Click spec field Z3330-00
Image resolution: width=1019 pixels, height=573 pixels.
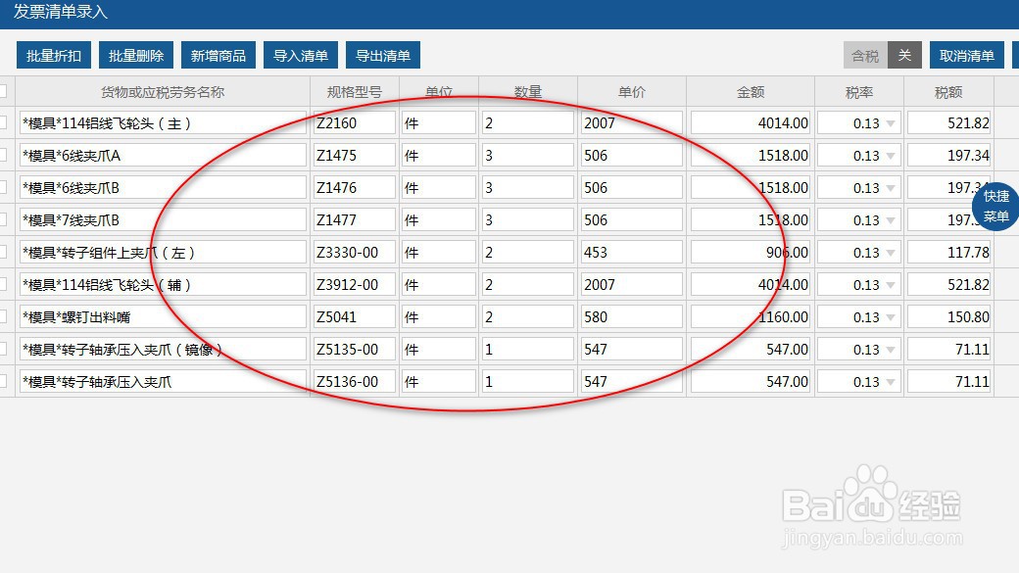[354, 252]
